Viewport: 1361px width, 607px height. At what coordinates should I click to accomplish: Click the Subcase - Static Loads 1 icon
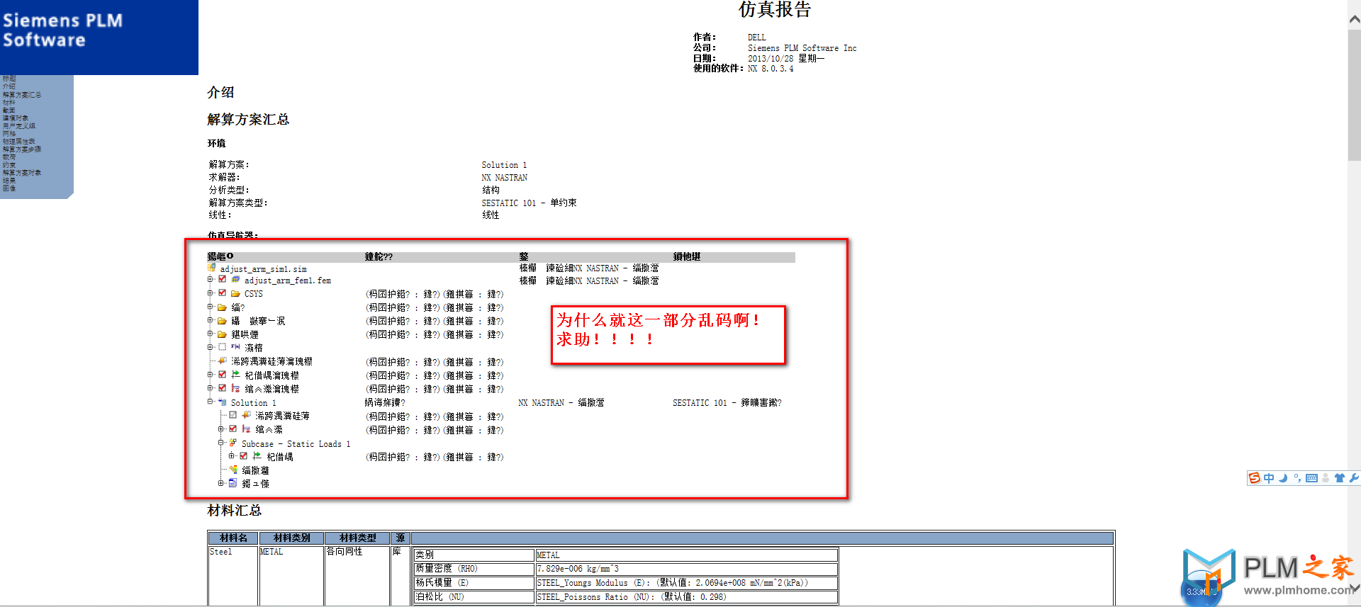(233, 443)
